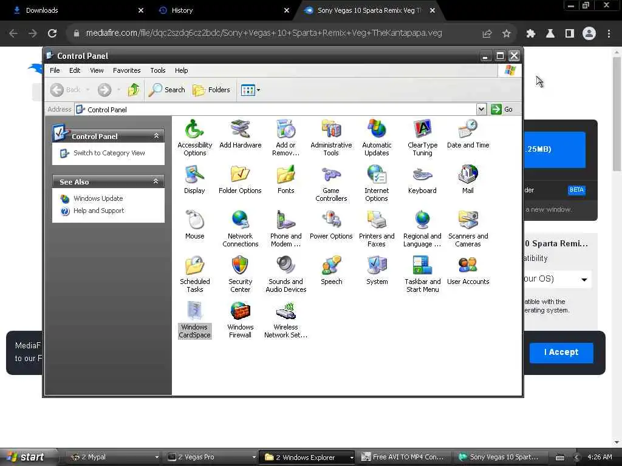Click the Go button beside address bar

[x=502, y=109]
